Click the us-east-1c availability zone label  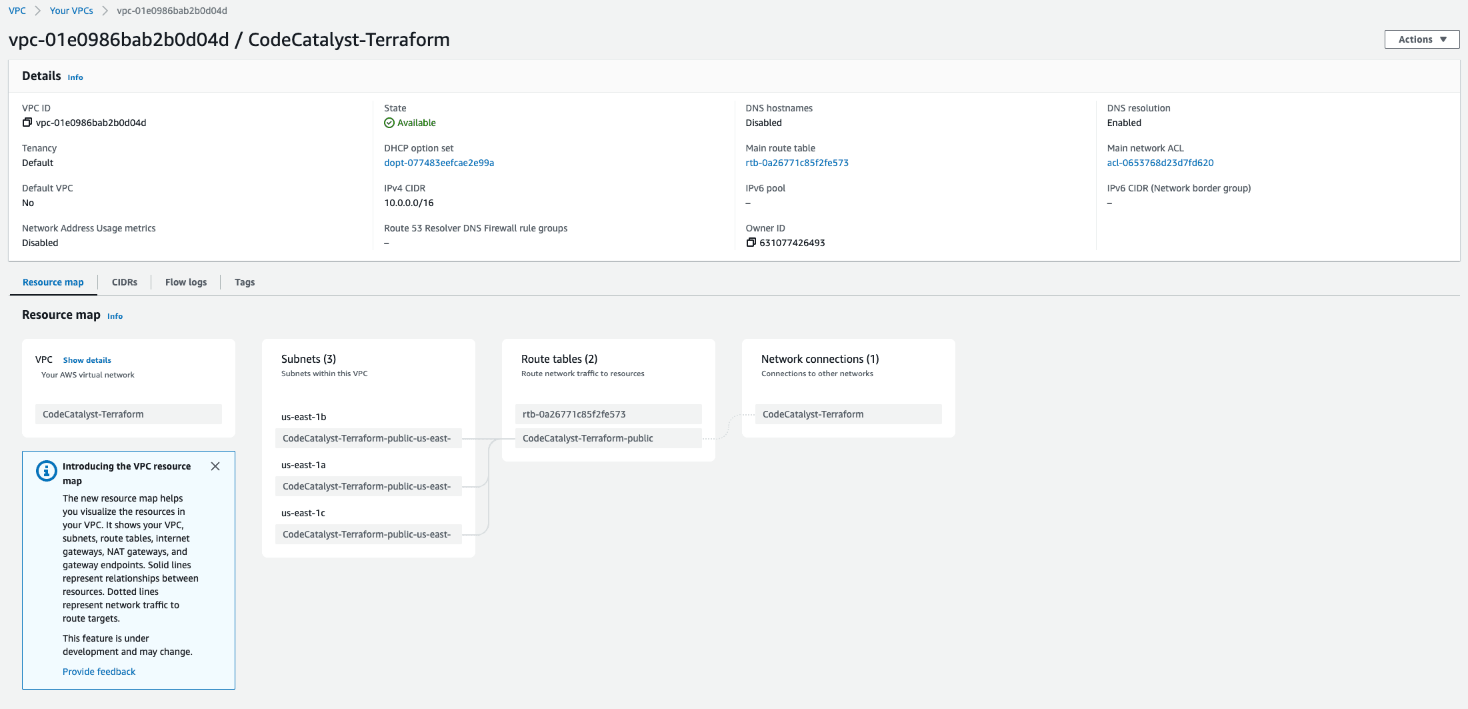tap(303, 513)
